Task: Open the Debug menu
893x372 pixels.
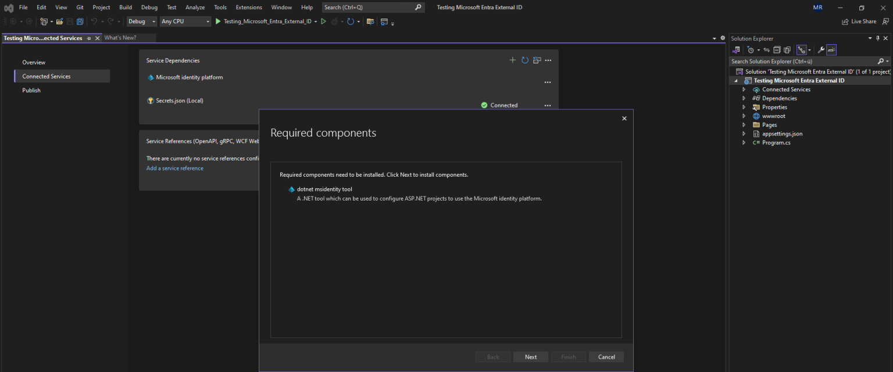Action: pyautogui.click(x=149, y=7)
